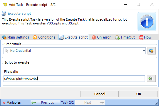
Task: Select the On error tab
Action: click(x=101, y=37)
